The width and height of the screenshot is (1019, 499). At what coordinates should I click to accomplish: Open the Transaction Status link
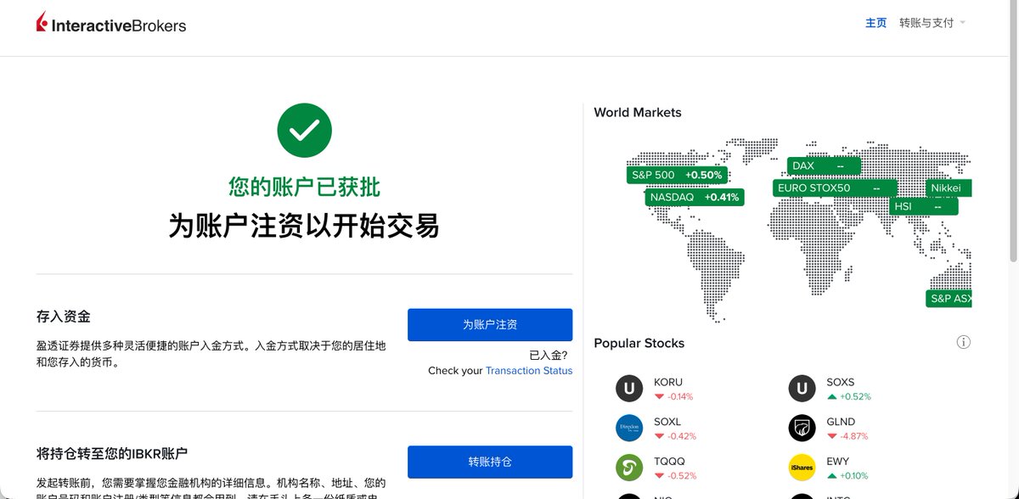(529, 371)
